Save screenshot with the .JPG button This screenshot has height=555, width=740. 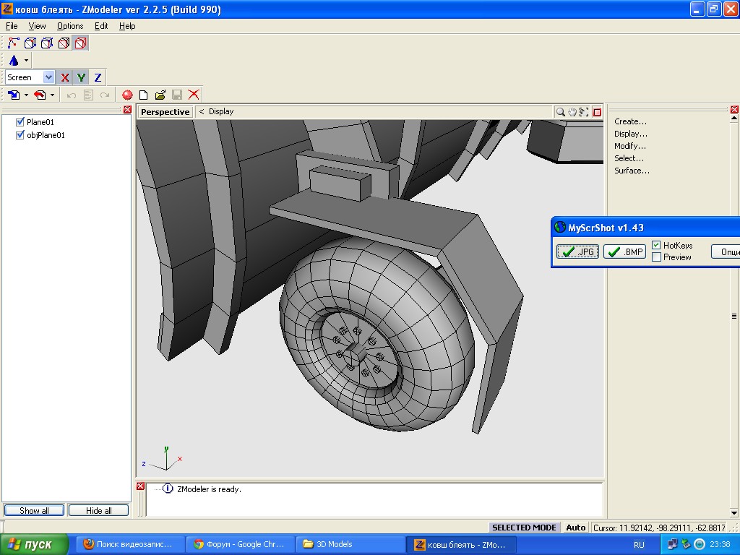577,251
